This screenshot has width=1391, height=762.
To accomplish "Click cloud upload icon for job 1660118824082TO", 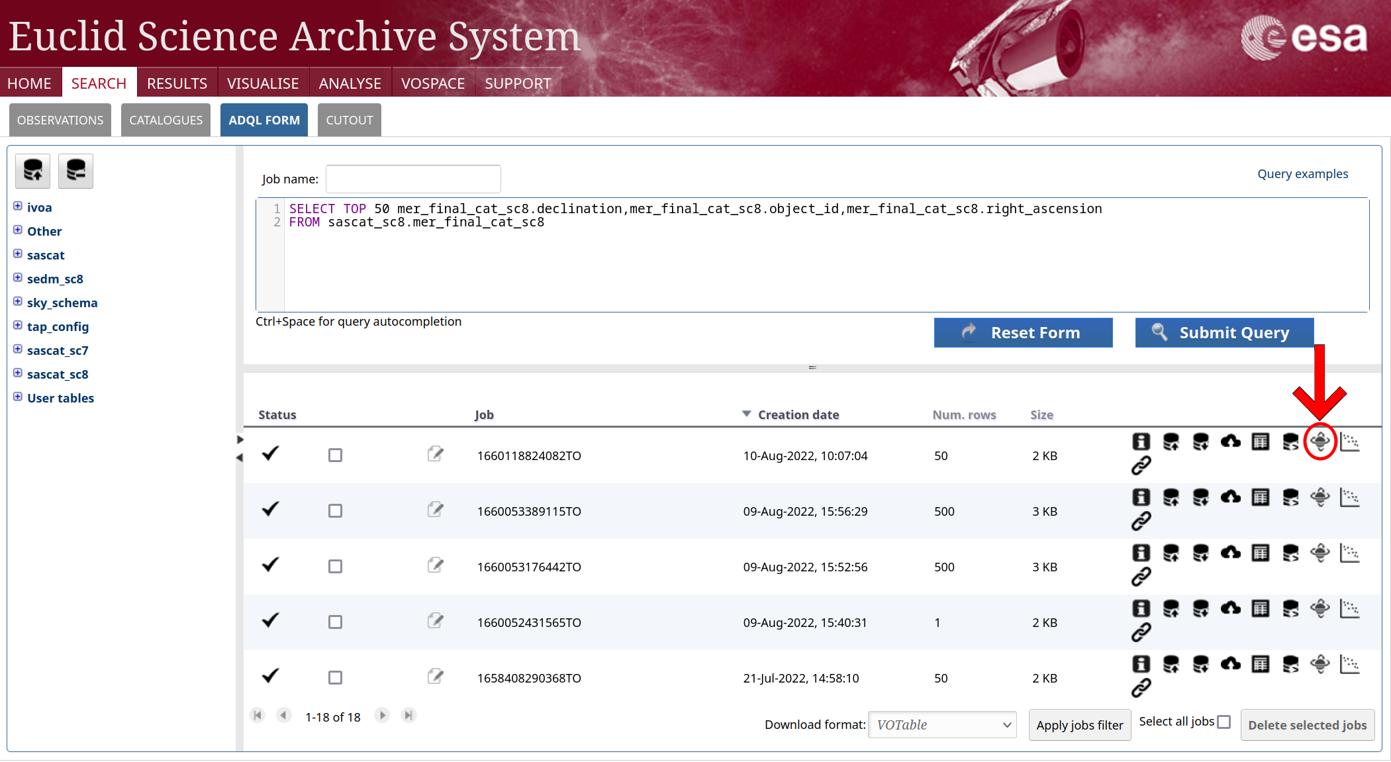I will coord(1231,442).
